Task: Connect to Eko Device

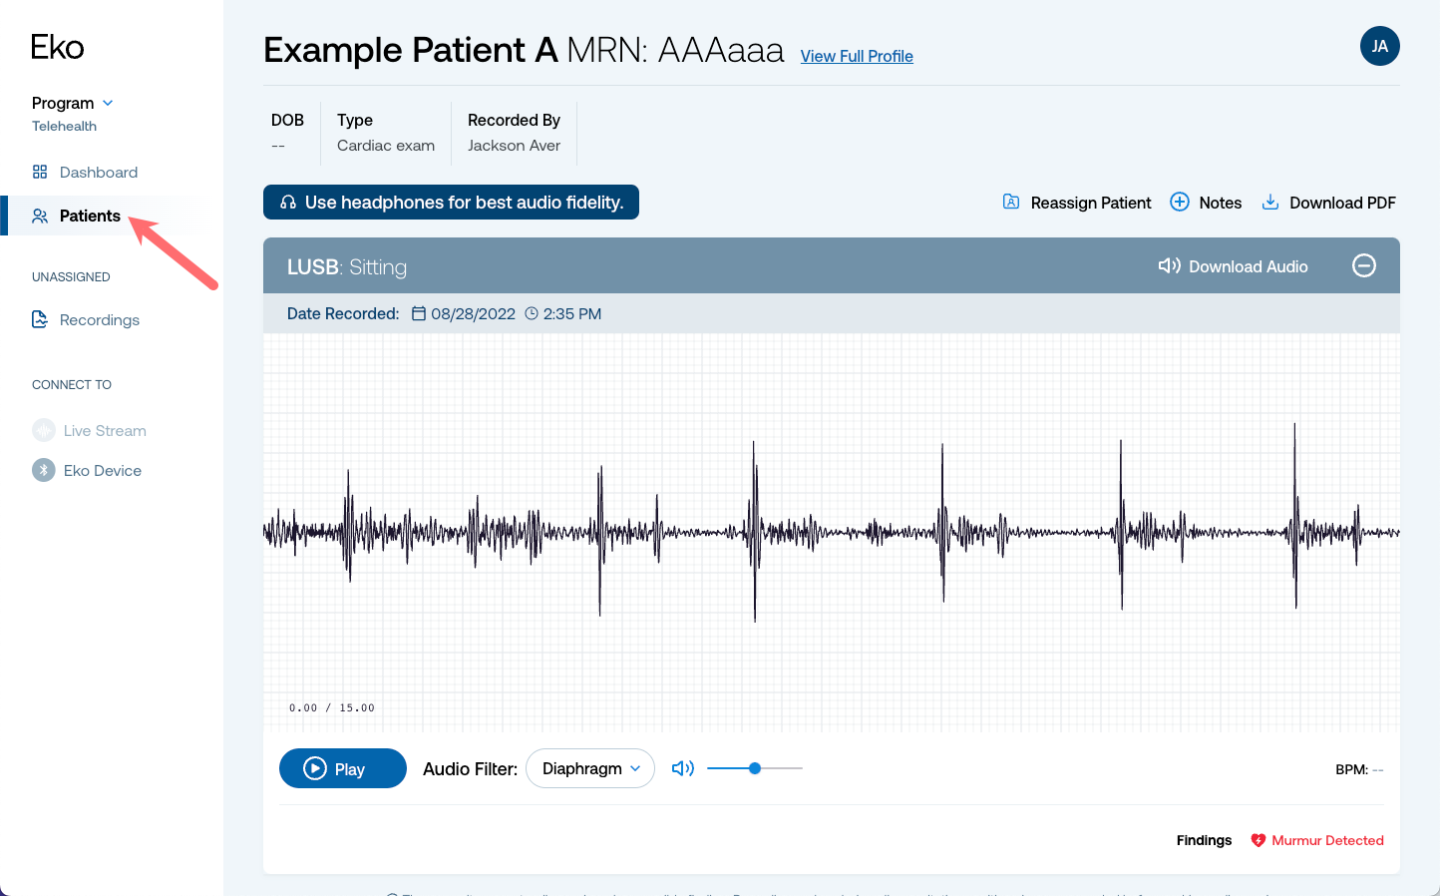Action: (x=103, y=470)
